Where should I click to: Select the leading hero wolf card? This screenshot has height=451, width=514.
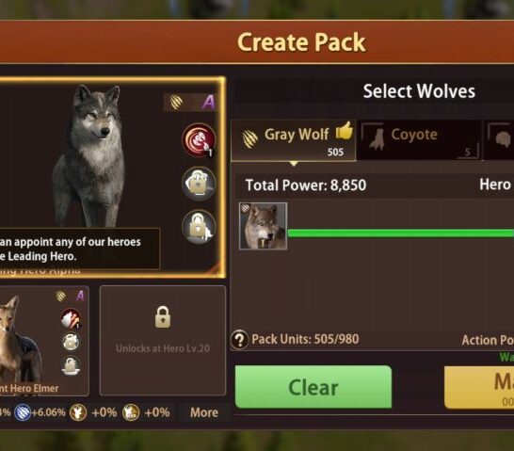[x=110, y=178]
